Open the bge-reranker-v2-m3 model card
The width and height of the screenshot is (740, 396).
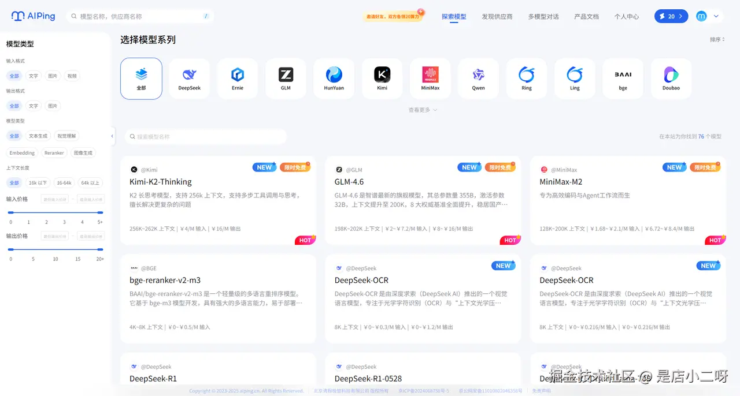click(x=219, y=299)
